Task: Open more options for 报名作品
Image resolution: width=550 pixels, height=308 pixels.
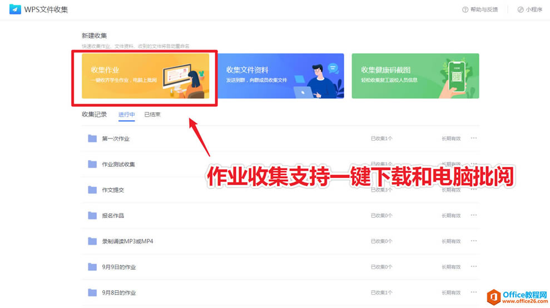Action: click(x=474, y=215)
